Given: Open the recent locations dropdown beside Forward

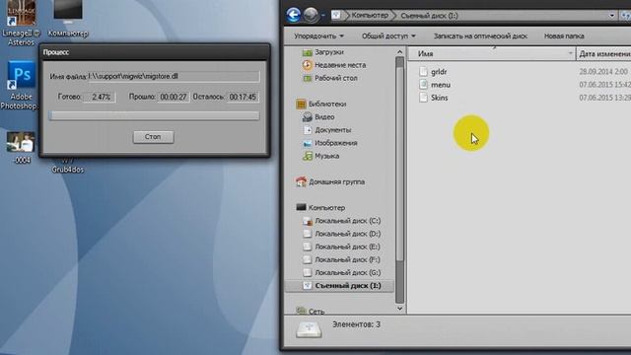Looking at the screenshot, I should [x=322, y=16].
